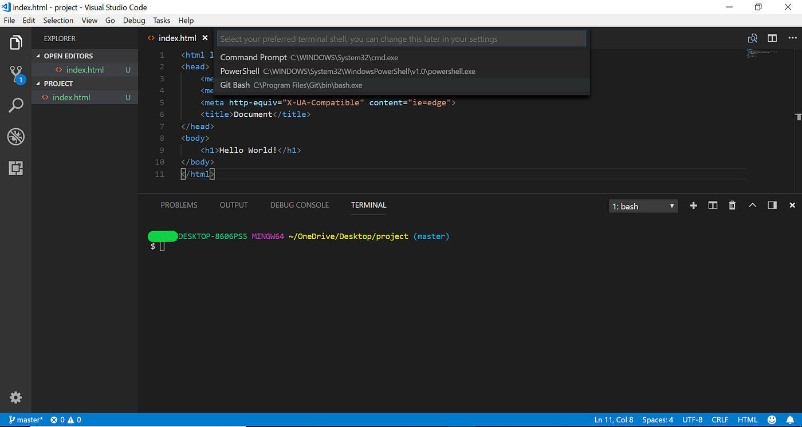Maximize panel size with chevron up icon

pos(753,205)
